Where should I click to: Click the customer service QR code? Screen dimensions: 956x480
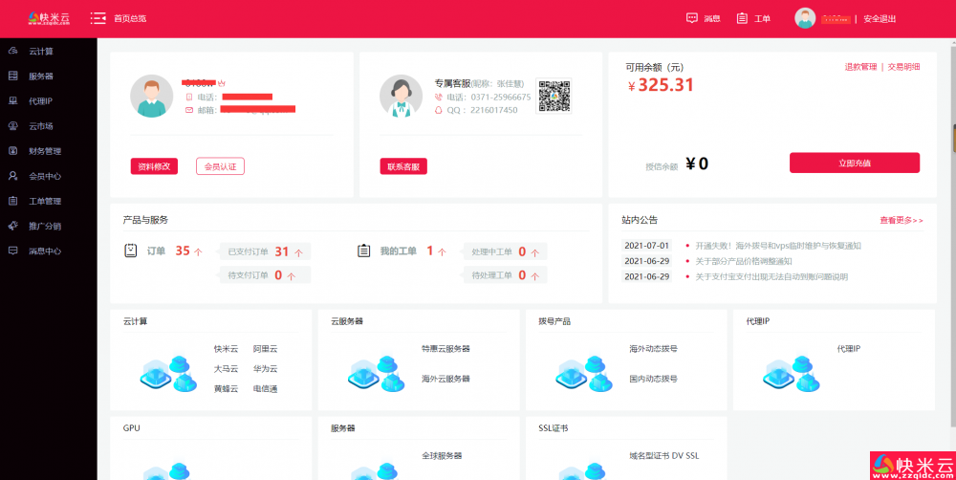point(554,96)
